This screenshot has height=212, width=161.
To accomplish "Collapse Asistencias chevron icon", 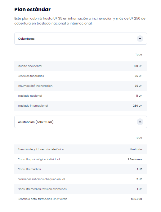I will [140, 122].
